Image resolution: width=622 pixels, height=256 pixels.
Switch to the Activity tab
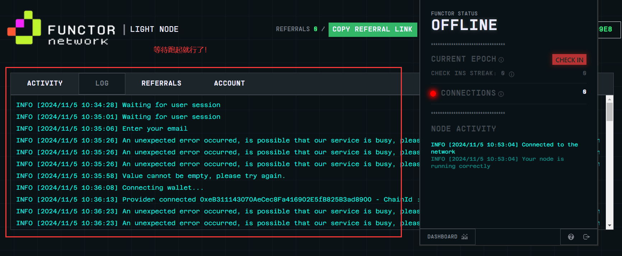pos(45,83)
